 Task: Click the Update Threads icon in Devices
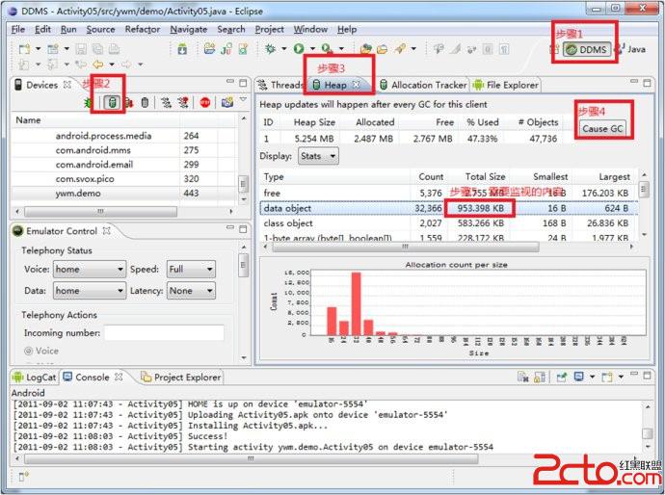[x=167, y=102]
